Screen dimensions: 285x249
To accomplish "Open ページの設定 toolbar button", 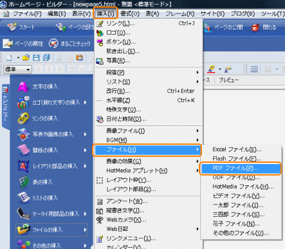I will (x=75, y=27).
